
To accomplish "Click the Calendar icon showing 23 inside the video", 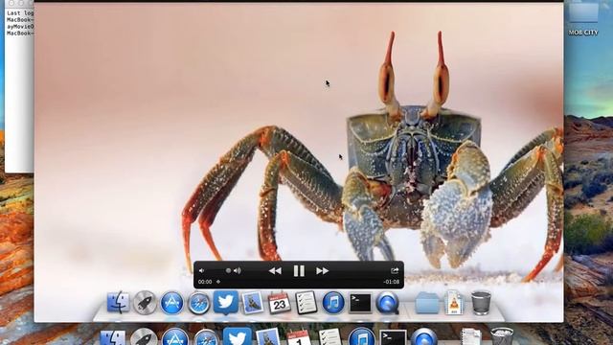I will pyautogui.click(x=279, y=303).
